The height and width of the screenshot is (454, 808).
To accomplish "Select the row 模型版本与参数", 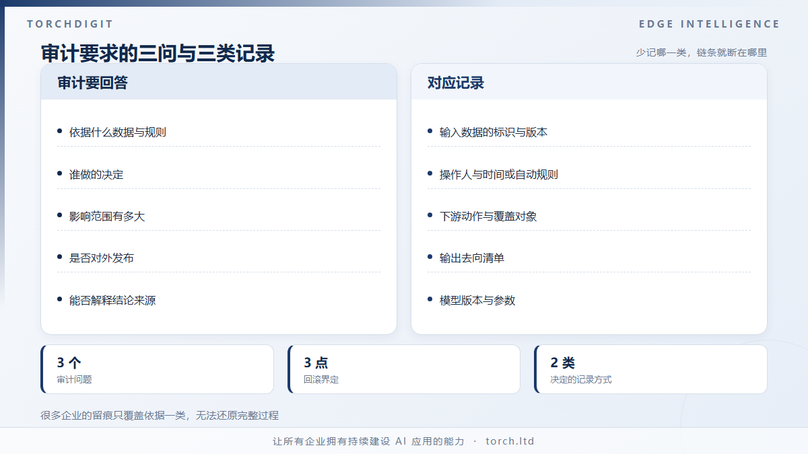I will click(x=589, y=300).
